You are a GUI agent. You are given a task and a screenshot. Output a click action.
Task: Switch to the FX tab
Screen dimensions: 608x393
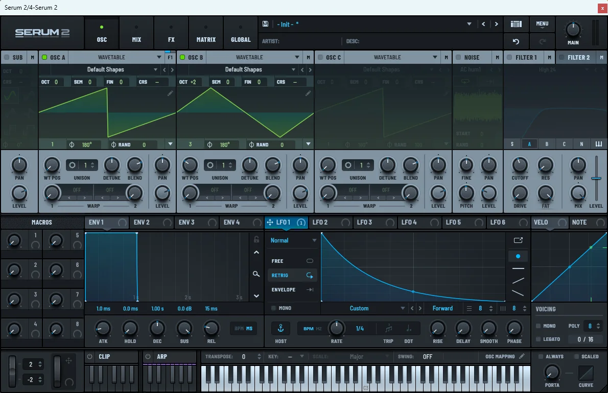(x=171, y=33)
